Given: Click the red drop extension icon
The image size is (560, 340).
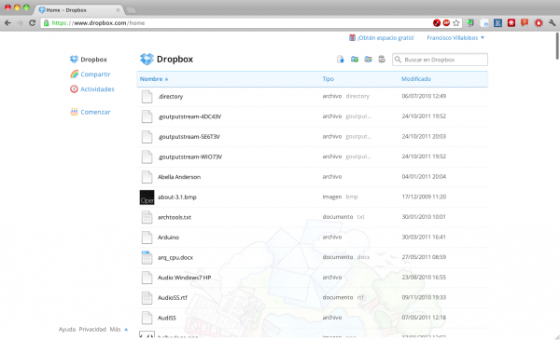Looking at the screenshot, I should point(539,22).
